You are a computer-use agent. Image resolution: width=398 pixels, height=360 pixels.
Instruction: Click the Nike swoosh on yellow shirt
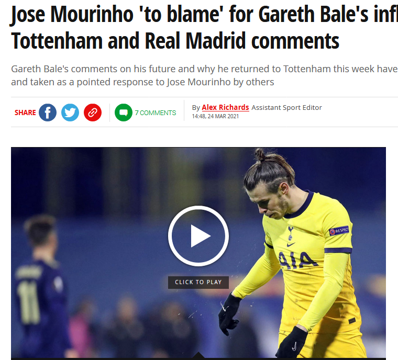pos(291,244)
